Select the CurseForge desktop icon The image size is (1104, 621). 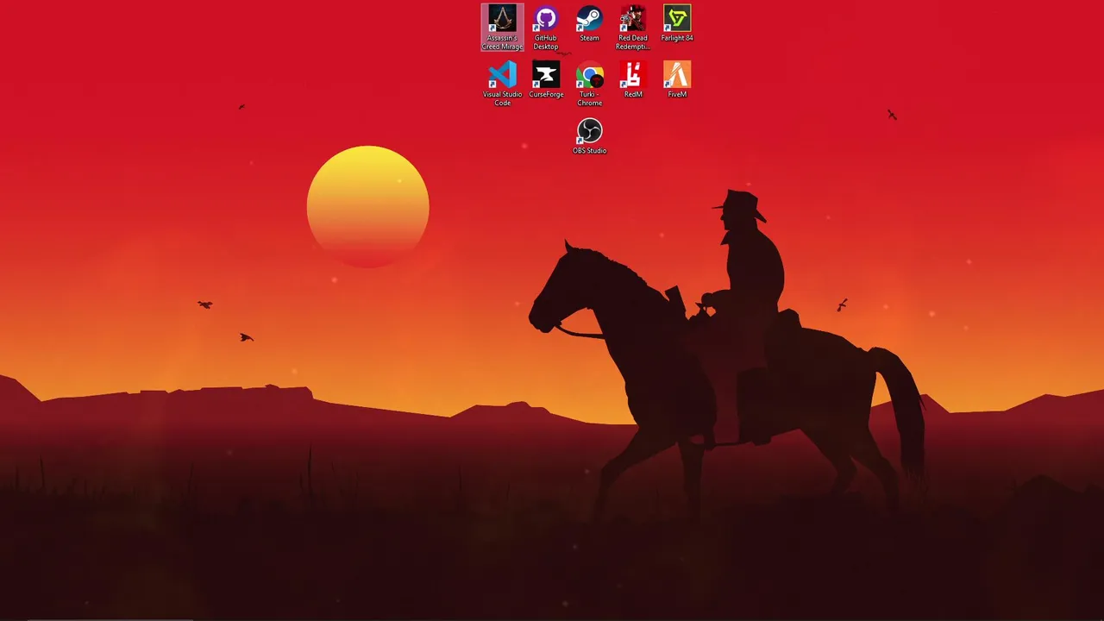click(x=546, y=79)
